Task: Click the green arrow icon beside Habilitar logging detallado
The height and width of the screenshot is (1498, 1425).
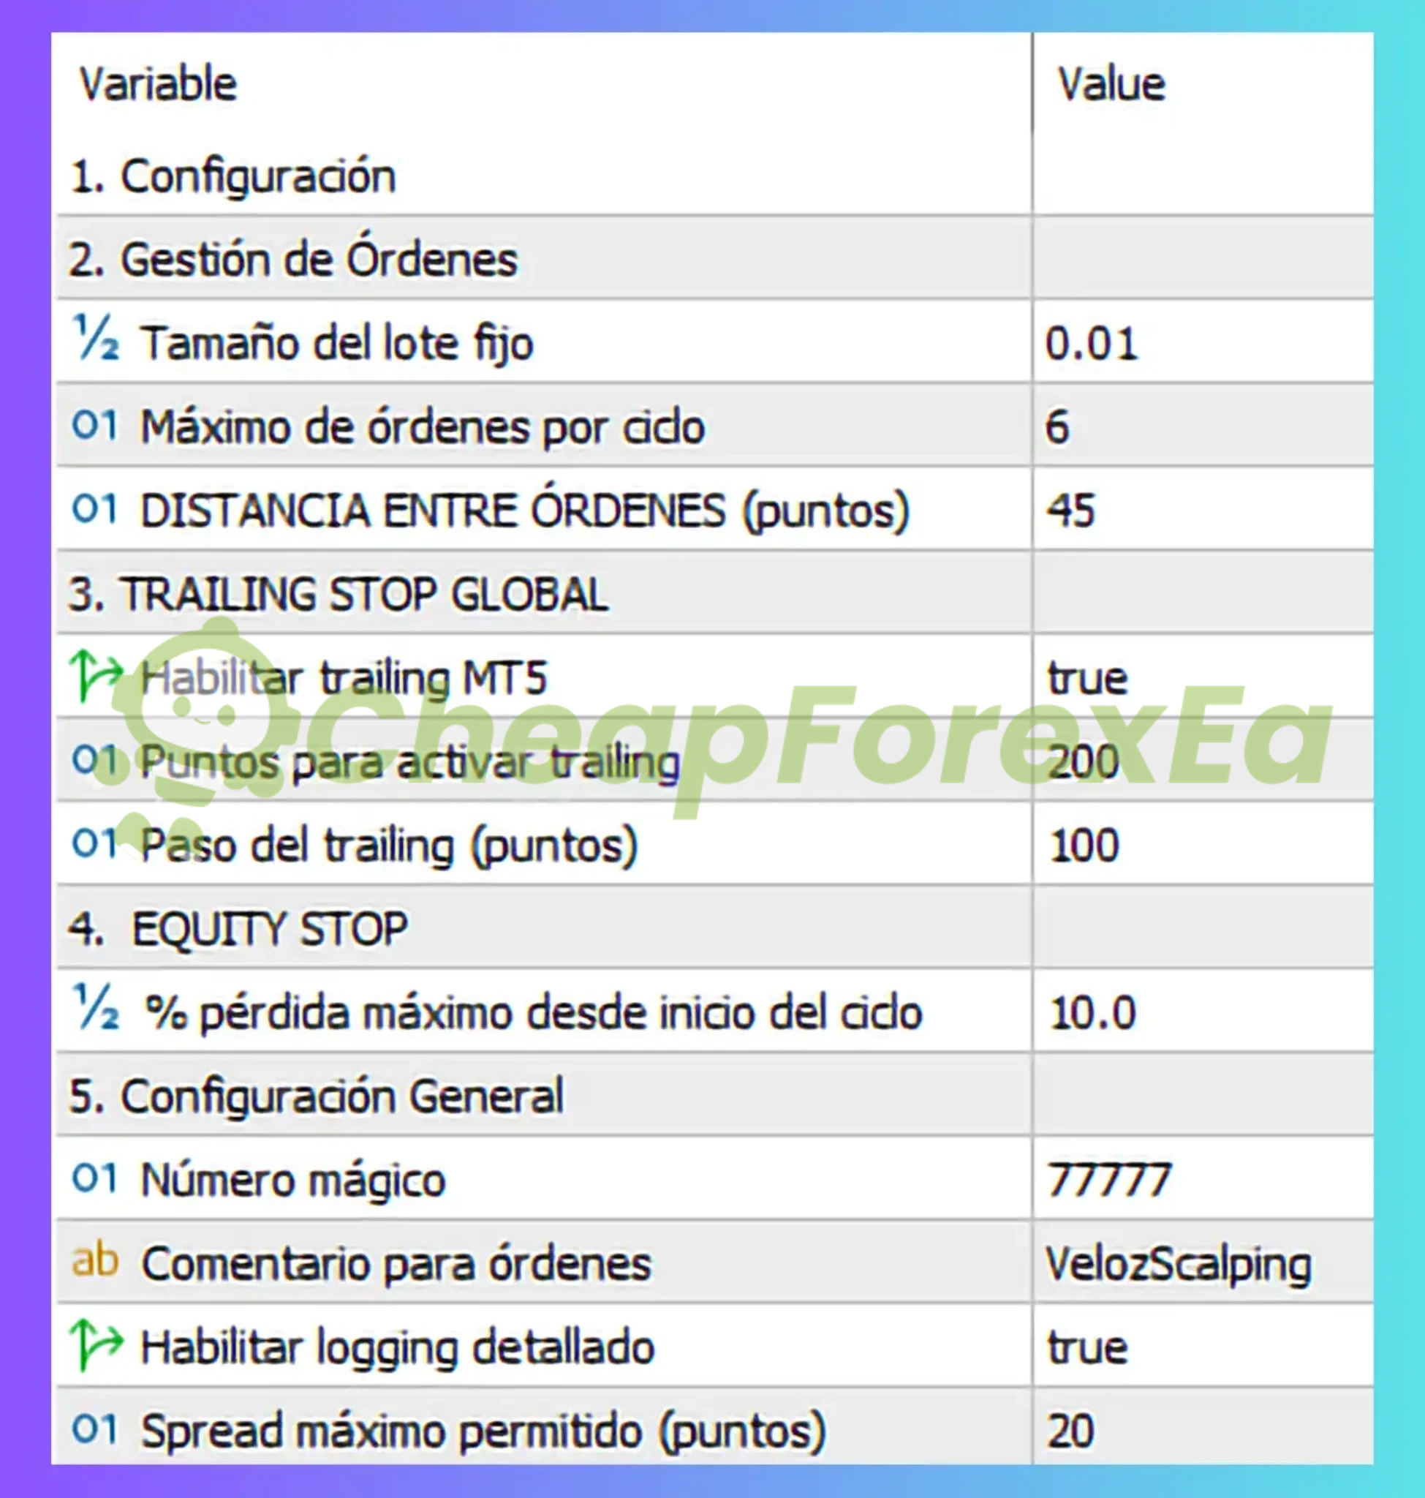Action: [96, 1344]
